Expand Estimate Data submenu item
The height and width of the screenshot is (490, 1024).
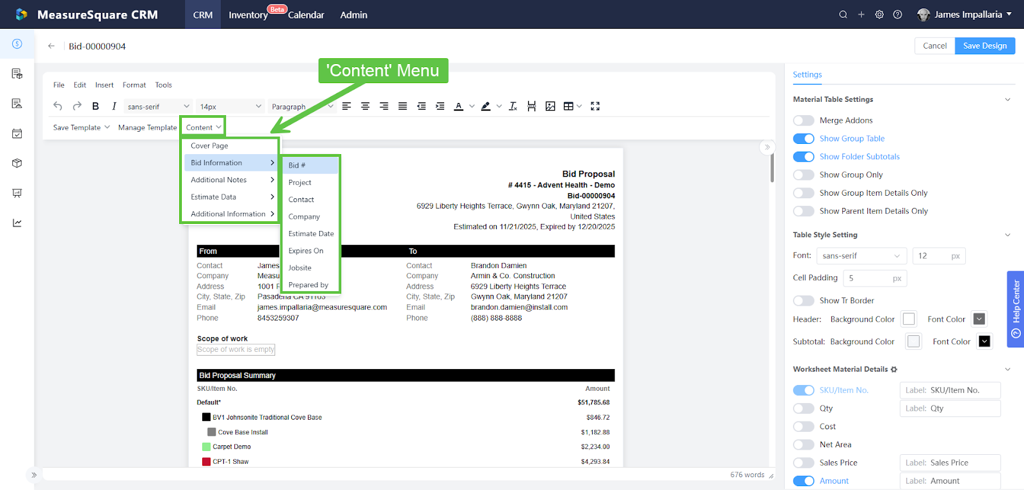(230, 197)
